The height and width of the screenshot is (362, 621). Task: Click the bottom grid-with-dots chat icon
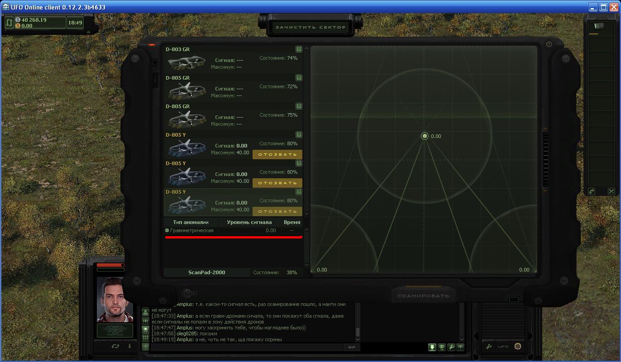coord(145,347)
